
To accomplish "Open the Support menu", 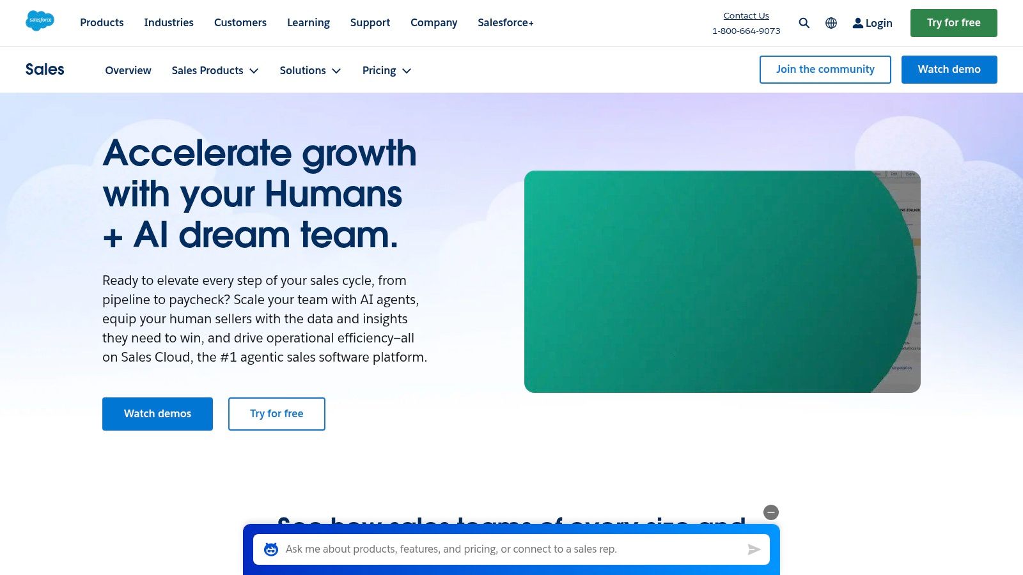I will pyautogui.click(x=370, y=22).
